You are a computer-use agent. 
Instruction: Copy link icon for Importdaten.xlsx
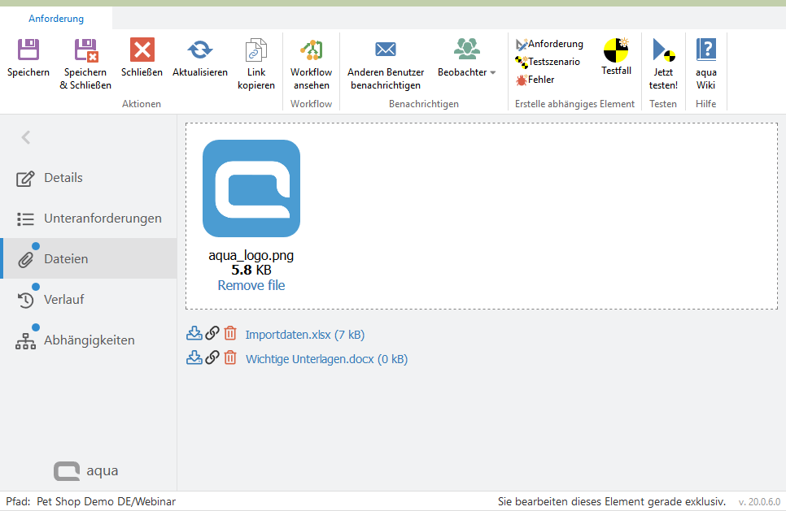pyautogui.click(x=212, y=333)
